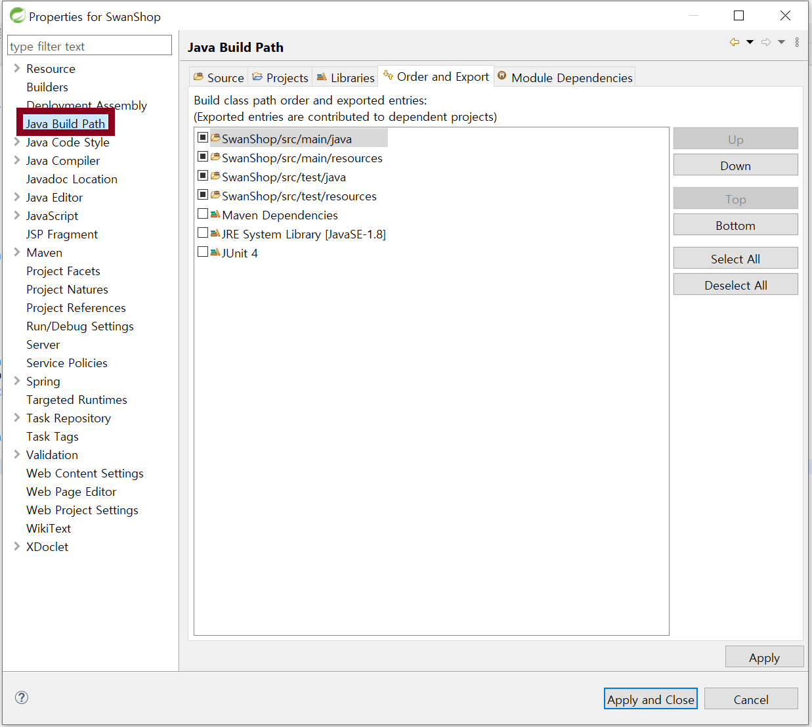Image resolution: width=812 pixels, height=727 pixels.
Task: Toggle export checkbox for SwanShop/src/main/resources
Action: tap(203, 157)
